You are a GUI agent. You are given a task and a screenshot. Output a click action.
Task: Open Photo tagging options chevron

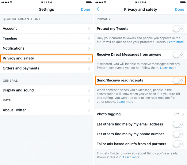(183, 114)
